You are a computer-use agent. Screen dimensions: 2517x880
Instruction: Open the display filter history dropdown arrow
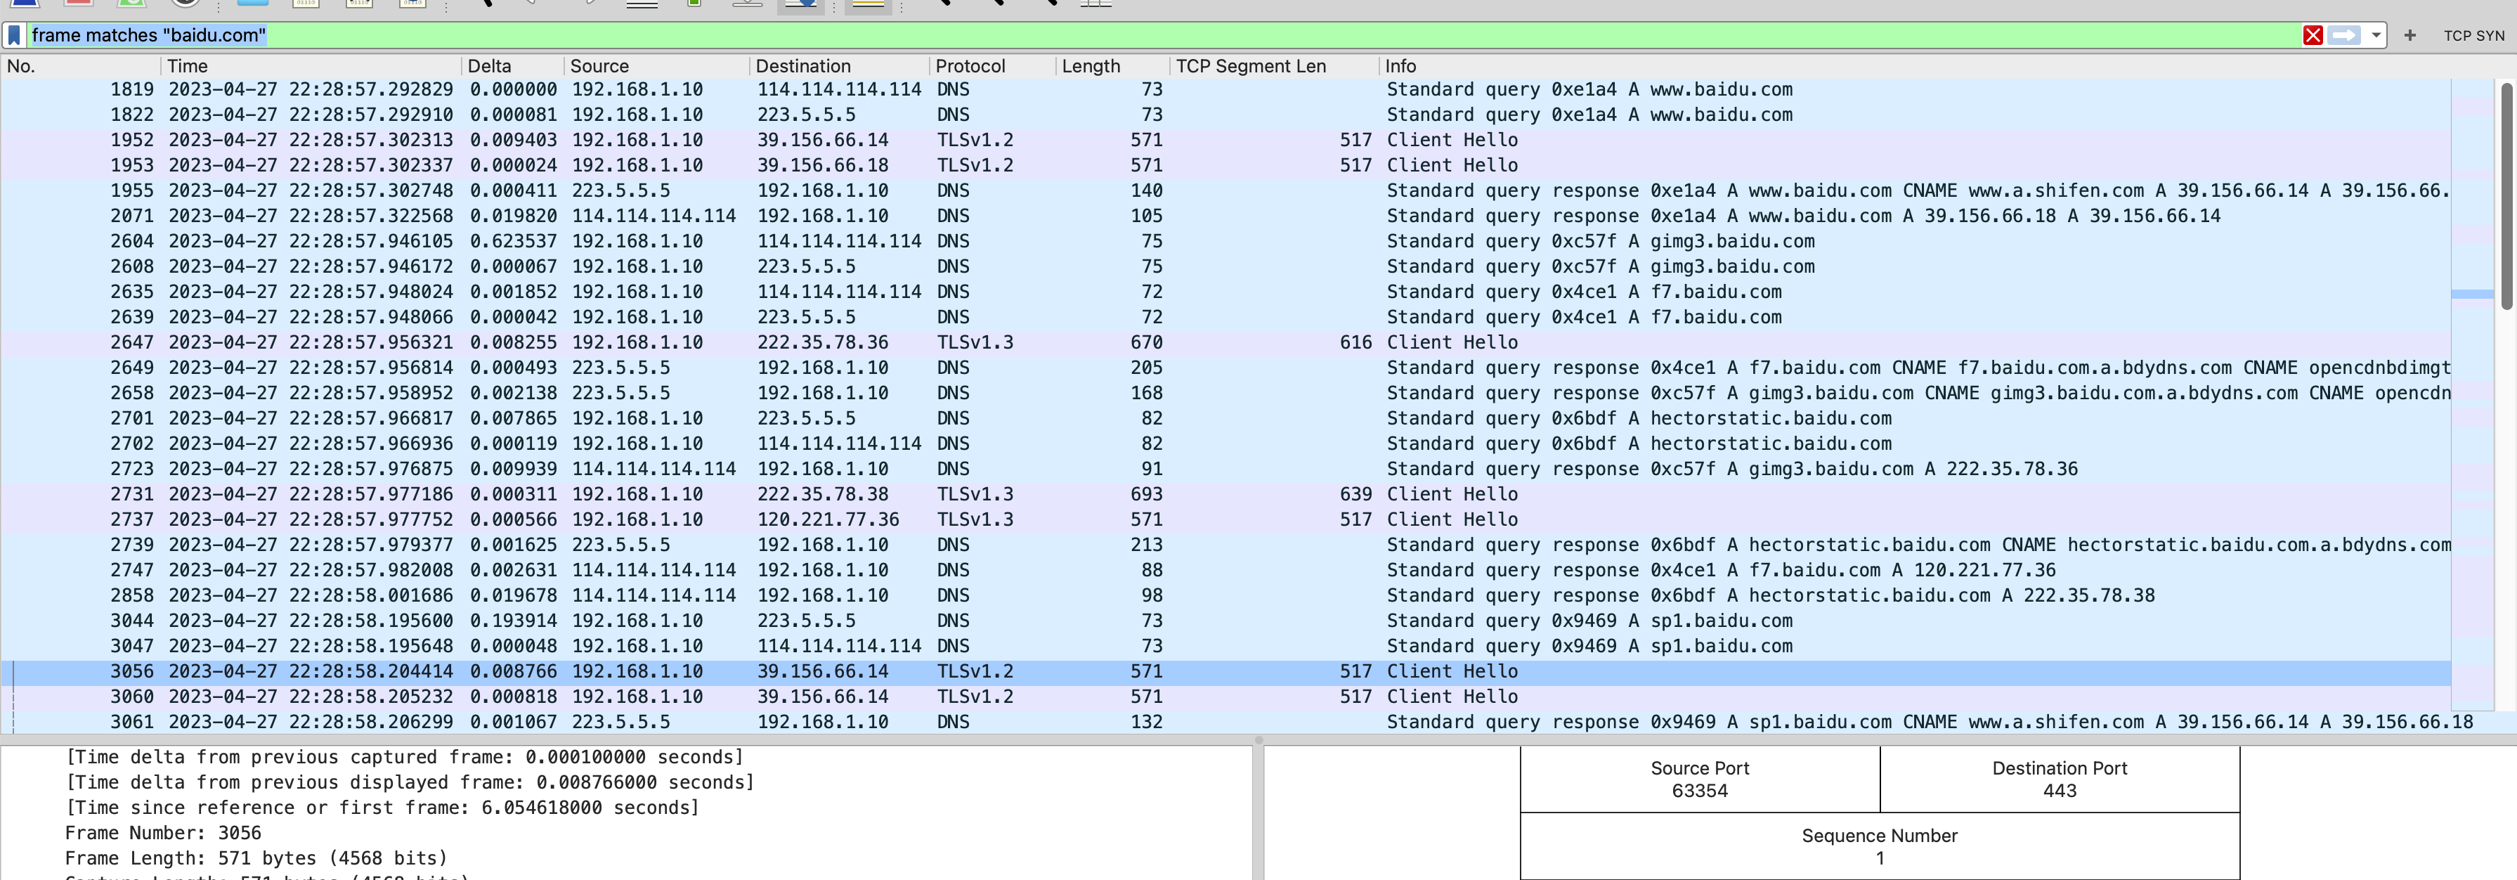[2376, 35]
